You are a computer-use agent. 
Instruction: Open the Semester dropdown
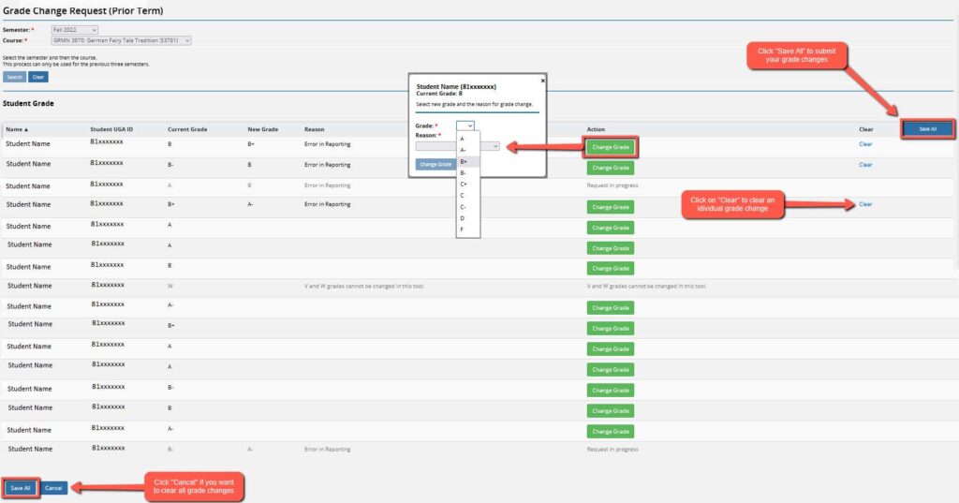coord(74,30)
